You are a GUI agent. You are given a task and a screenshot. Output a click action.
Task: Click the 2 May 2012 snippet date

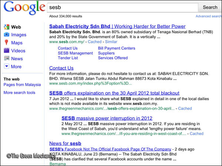[72, 124]
